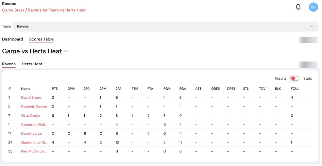Switch to the Dashboard tab

pos(13,39)
